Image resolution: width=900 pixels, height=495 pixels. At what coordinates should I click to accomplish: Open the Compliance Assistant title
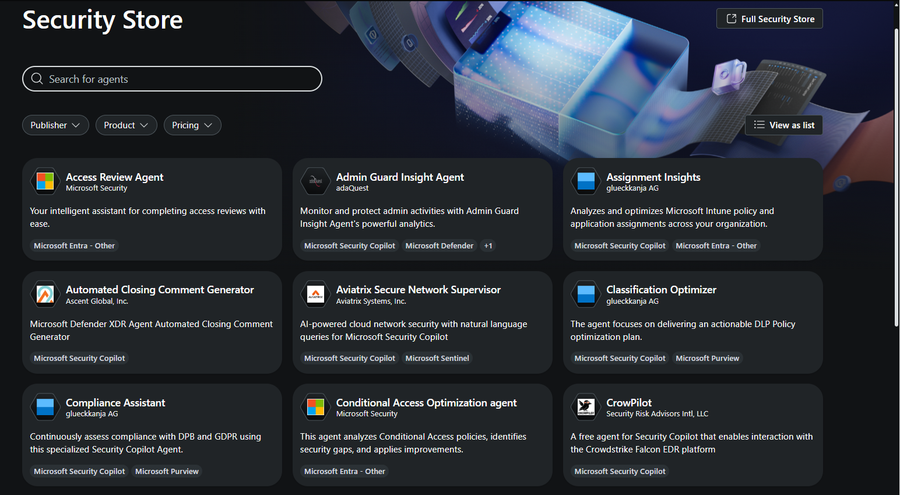[x=115, y=403]
